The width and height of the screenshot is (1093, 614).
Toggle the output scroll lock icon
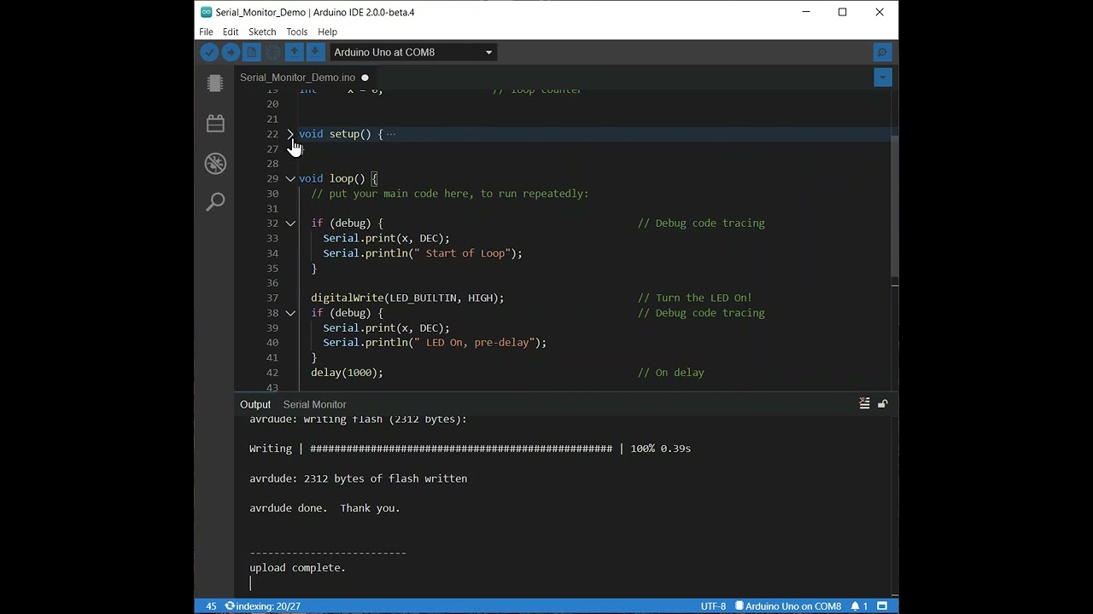click(x=883, y=403)
